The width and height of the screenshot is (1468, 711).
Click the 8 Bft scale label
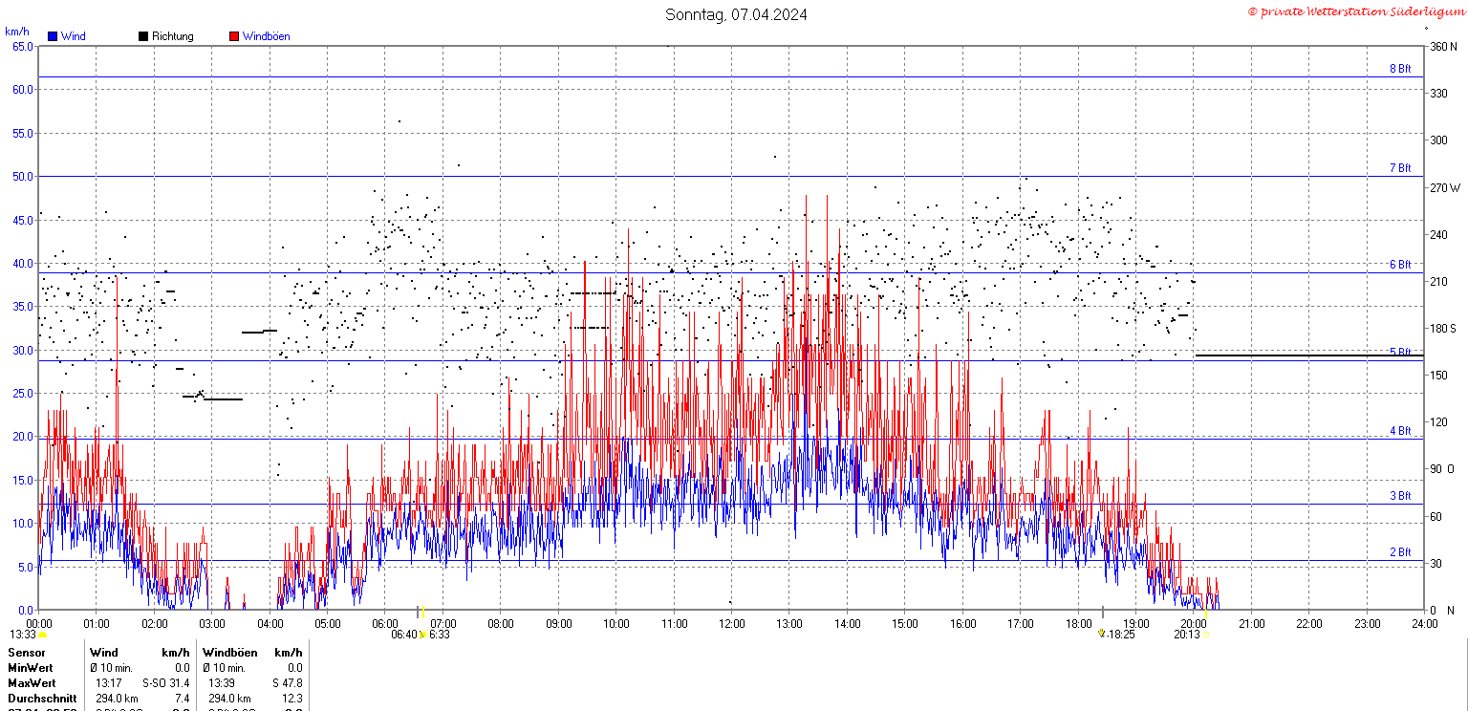[x=1400, y=69]
